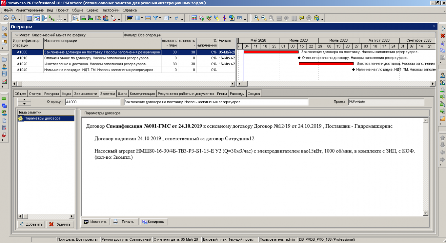446x243 pixels.
Task: Open the Trace Logic view
Action: (52, 18)
